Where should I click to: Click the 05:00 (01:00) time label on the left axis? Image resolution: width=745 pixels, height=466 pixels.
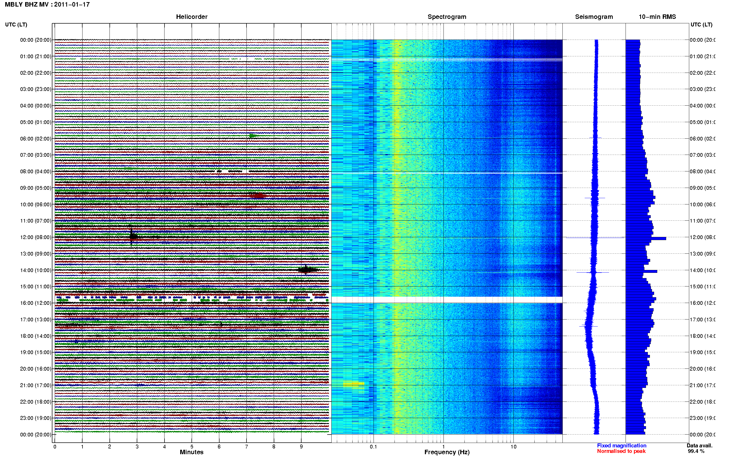click(x=36, y=122)
